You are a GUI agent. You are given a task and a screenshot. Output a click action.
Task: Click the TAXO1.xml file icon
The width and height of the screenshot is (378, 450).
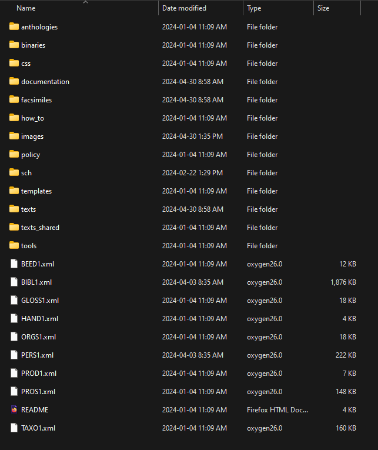click(14, 428)
